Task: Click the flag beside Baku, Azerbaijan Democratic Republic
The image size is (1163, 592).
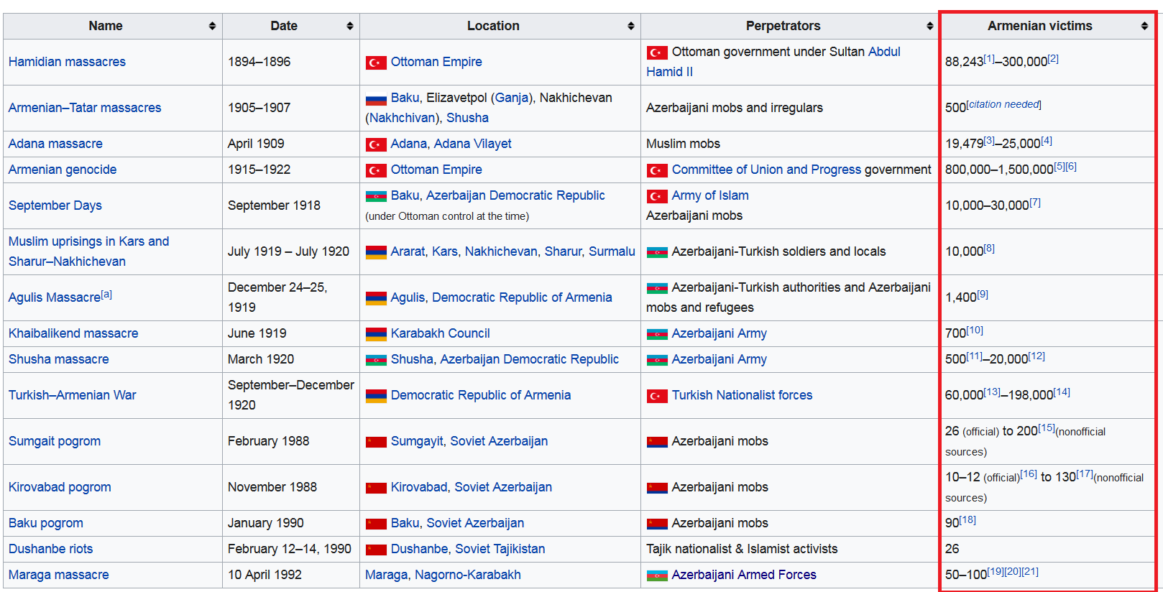Action: coord(376,196)
